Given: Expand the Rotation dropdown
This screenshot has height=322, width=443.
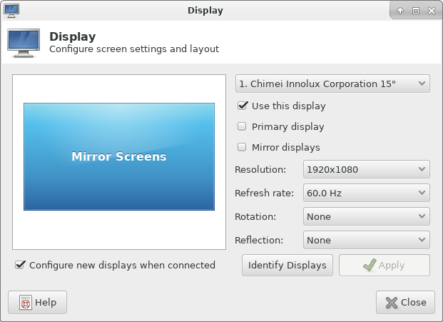Looking at the screenshot, I should tap(366, 216).
